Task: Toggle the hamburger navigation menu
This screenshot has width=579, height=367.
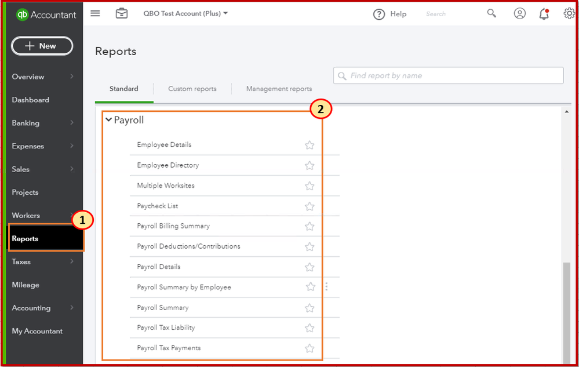Action: (x=95, y=13)
